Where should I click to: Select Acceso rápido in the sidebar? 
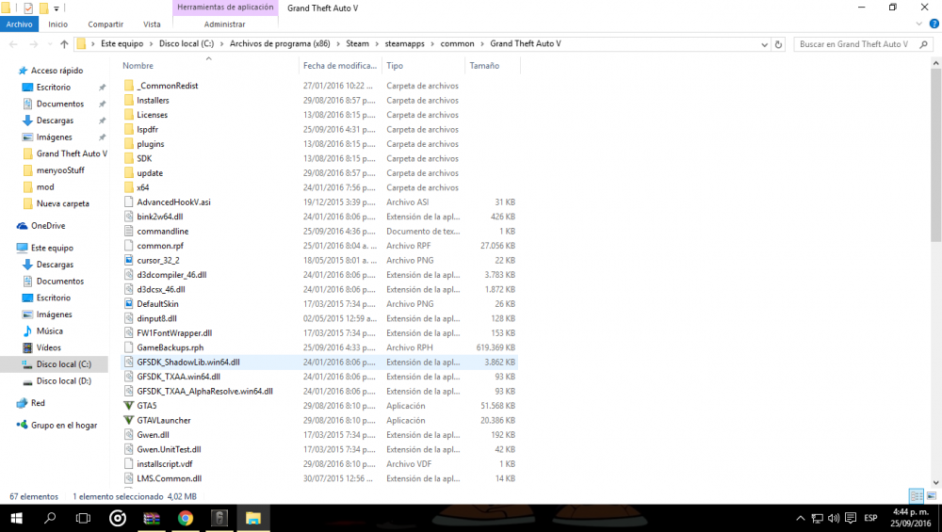click(57, 71)
